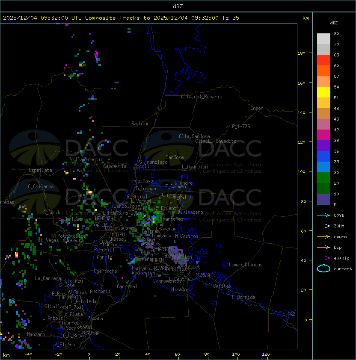Click the 'Ramblon' map label
This screenshot has height=360, width=356.
140,124
